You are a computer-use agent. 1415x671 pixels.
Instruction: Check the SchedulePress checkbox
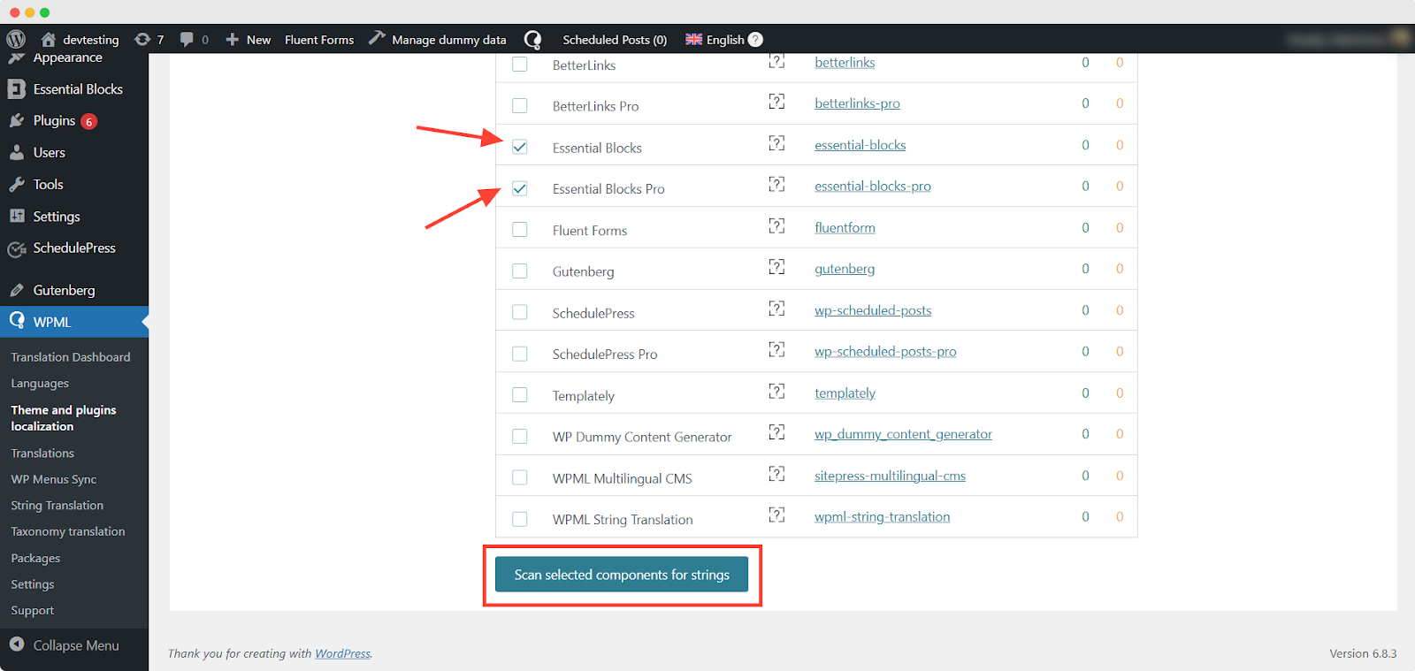click(x=520, y=312)
